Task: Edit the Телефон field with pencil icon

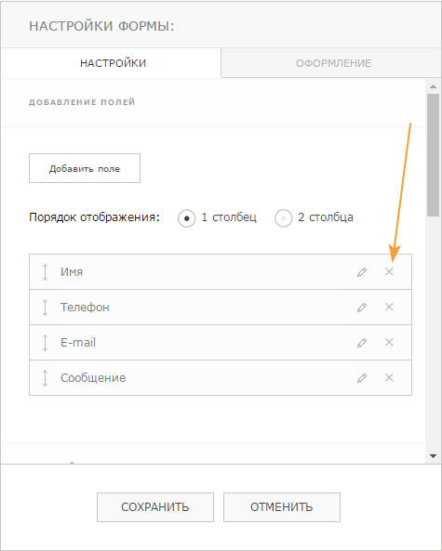Action: click(x=362, y=308)
